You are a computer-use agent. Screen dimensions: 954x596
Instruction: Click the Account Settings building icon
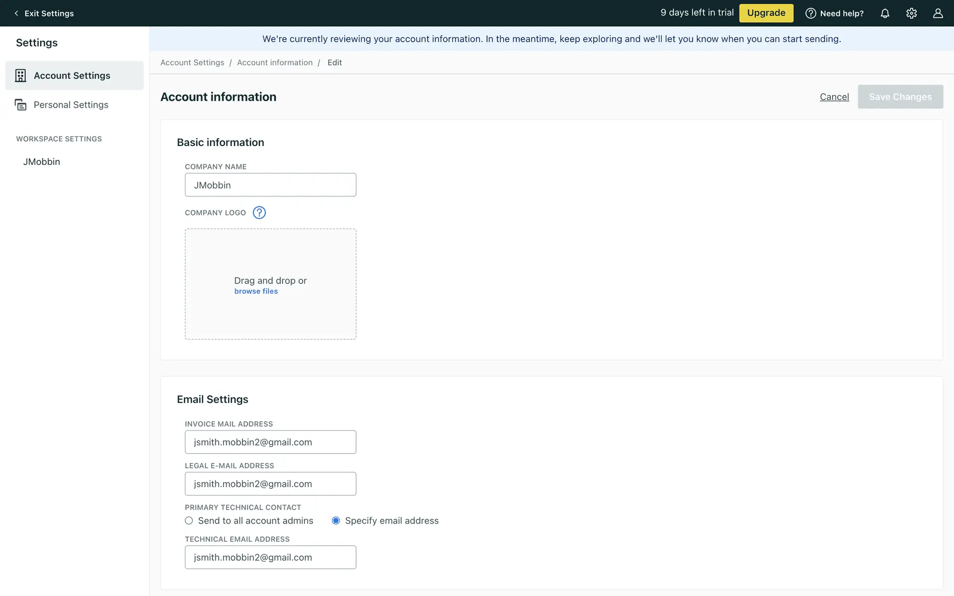(x=20, y=75)
